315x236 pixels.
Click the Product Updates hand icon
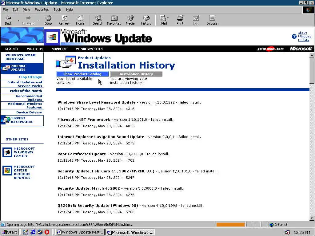(66, 62)
